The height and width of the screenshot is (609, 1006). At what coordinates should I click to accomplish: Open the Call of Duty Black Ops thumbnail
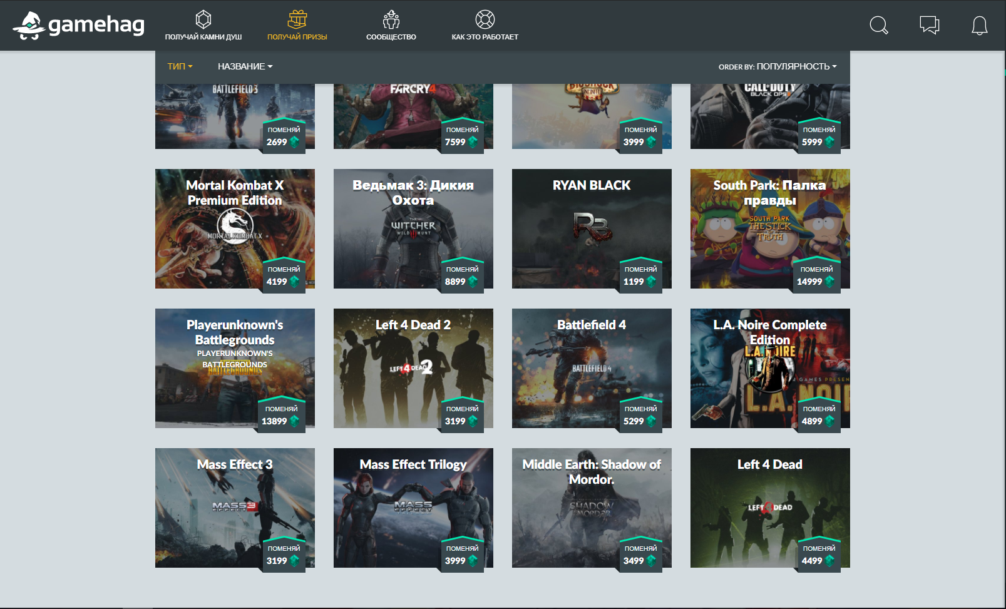770,116
